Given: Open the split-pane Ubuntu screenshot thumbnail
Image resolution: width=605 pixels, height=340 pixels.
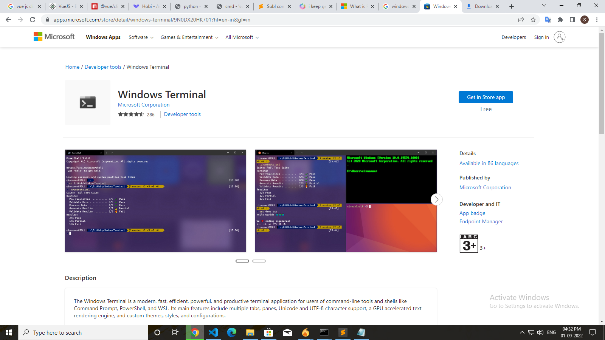Looking at the screenshot, I should 346,201.
